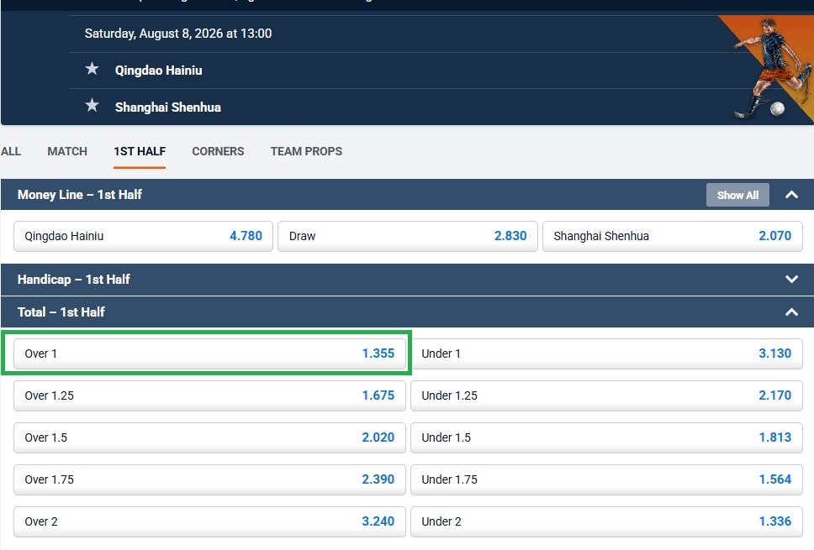Add Under 1.75 at 1.564
The height and width of the screenshot is (550, 814).
(606, 480)
